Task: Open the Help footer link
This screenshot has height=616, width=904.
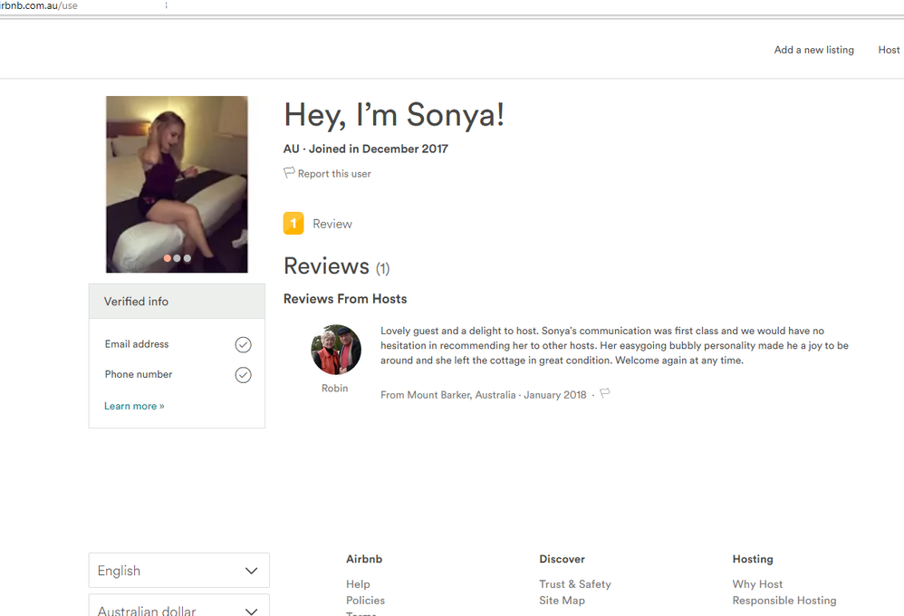Action: 358,584
